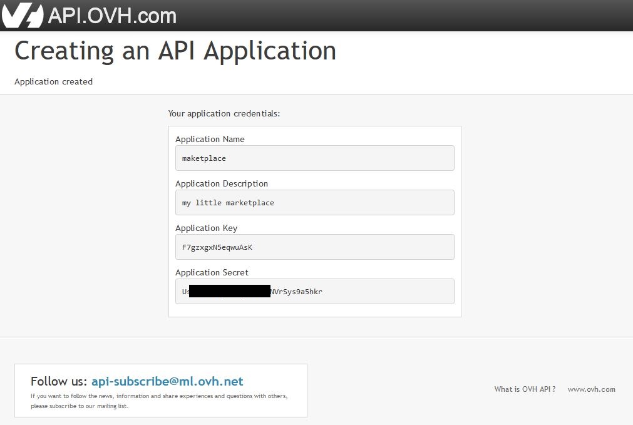This screenshot has width=633, height=425.
Task: Focus the Application Secret field's visible ending text
Action: point(297,292)
